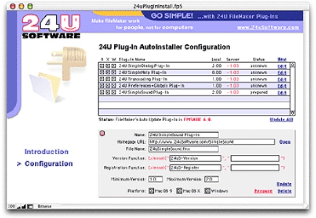Click Edit for 24U Transcoding Plug-In
This screenshot has width=316, height=218.
(x=282, y=80)
